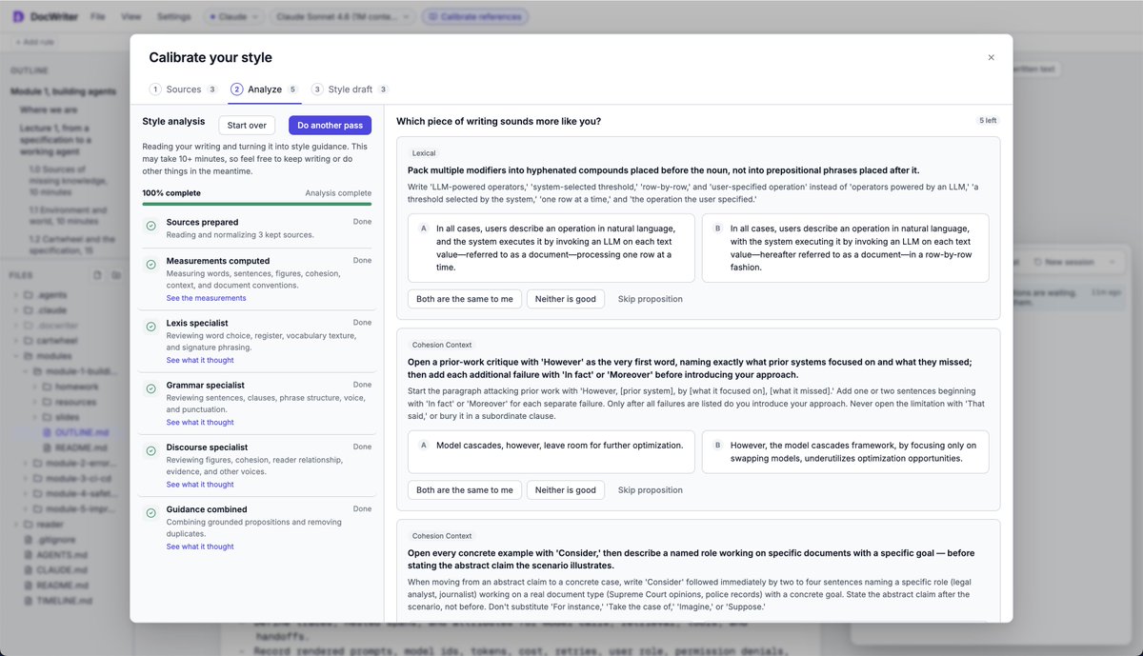Viewport: 1143px width, 656px height.
Task: Click the Lexis specialist checkmark icon
Action: (150, 327)
